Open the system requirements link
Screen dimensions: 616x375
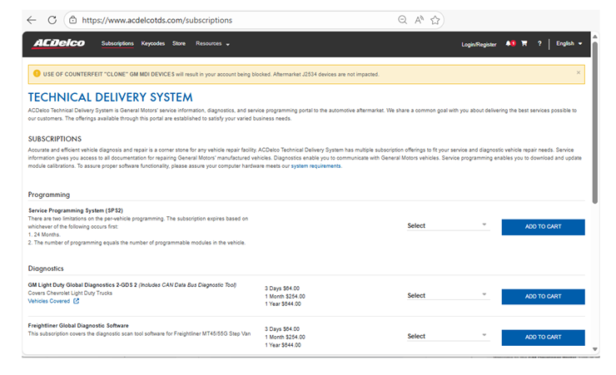point(315,166)
